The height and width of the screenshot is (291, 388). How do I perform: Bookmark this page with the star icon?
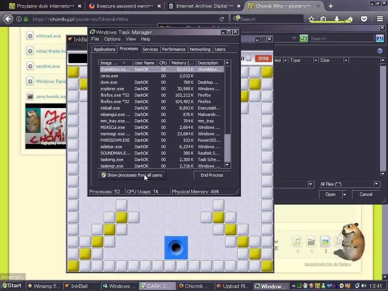[x=311, y=19]
